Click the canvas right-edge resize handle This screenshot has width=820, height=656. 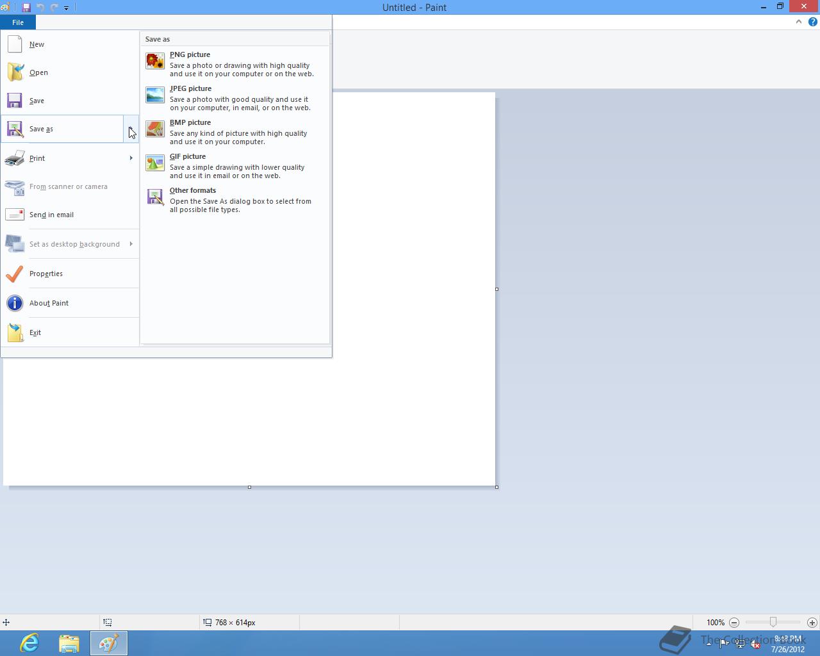496,289
